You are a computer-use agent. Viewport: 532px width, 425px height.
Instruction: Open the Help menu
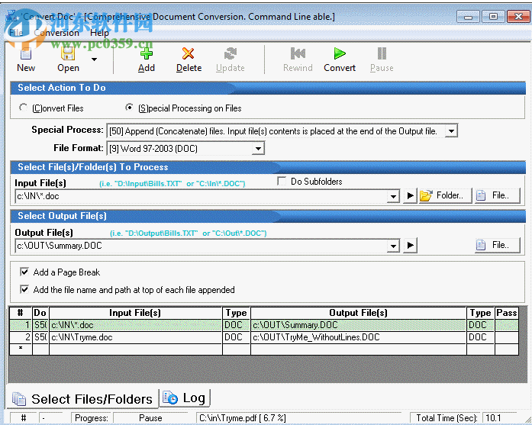[x=99, y=33]
